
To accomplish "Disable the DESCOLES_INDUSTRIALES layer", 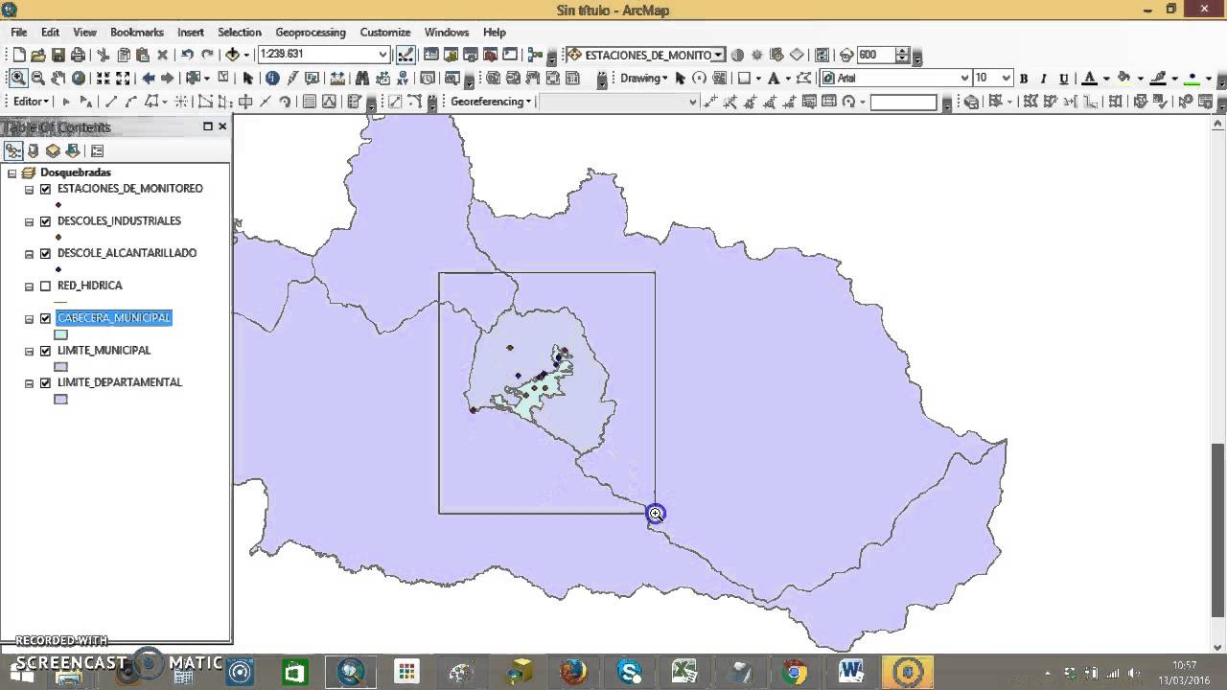I will pos(45,220).
